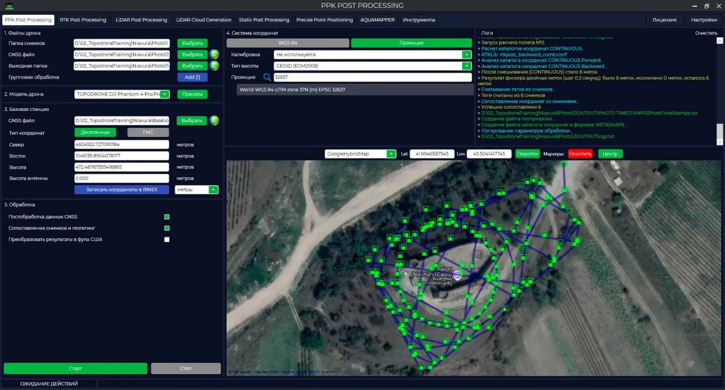Screen dimensions: 725x390
Task: Toggle the Постобработка данных GNSS checkbox
Action: [167, 216]
